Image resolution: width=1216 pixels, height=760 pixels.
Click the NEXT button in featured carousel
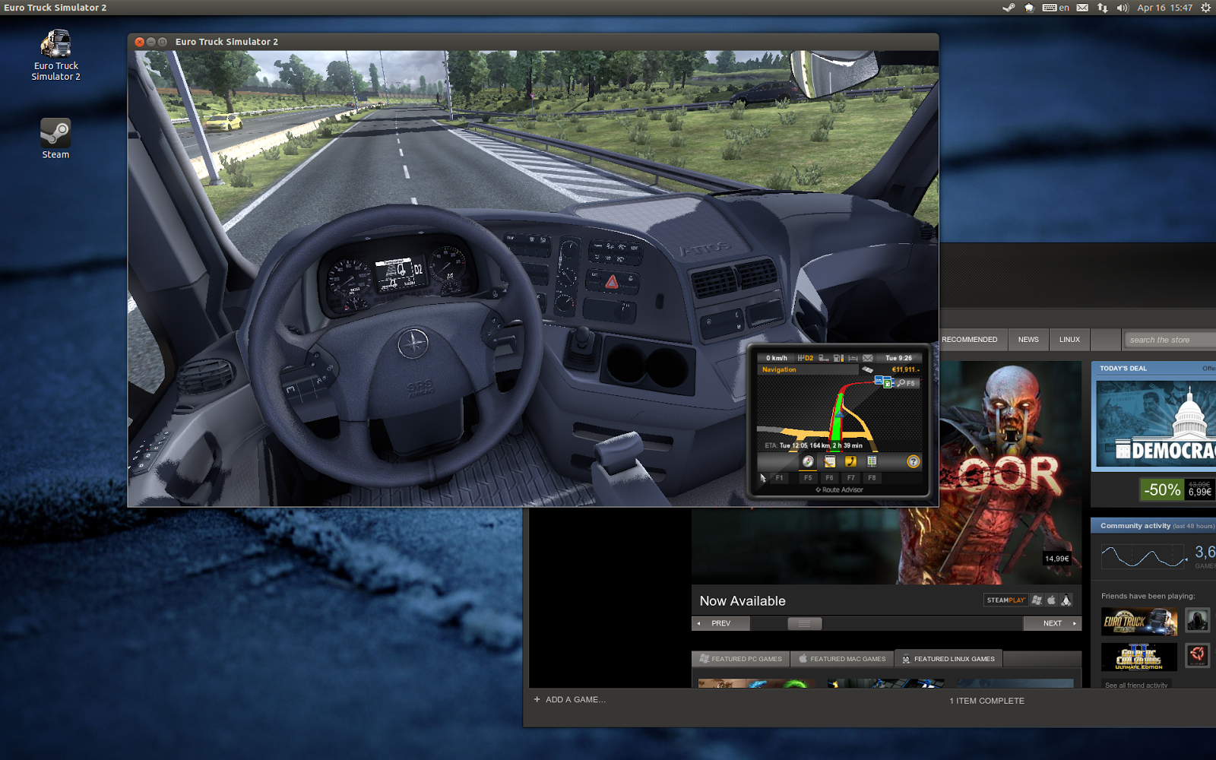1053,623
